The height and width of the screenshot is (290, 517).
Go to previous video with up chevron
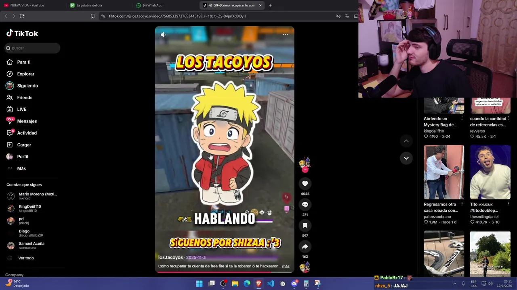coord(406,141)
